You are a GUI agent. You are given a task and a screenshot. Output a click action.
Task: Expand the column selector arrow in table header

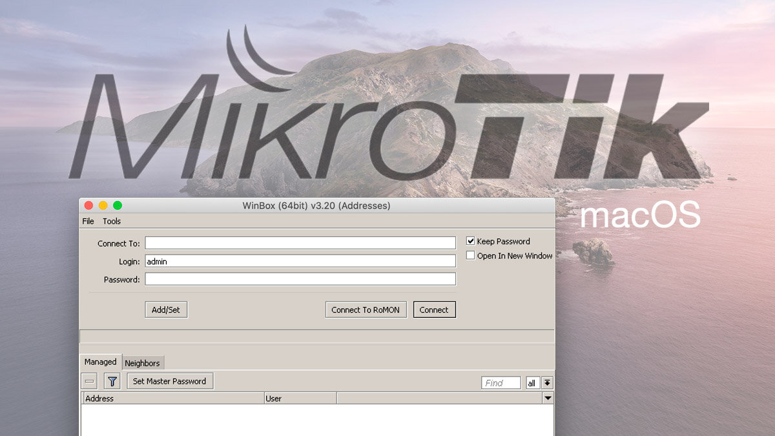click(x=548, y=399)
